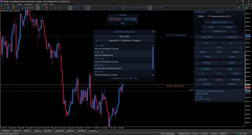The image size is (252, 135).
Task: Close the calendar with the F button
Action: 153,32
